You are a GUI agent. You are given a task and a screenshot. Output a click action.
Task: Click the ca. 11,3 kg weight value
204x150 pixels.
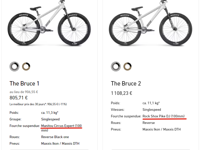pos(50,113)
